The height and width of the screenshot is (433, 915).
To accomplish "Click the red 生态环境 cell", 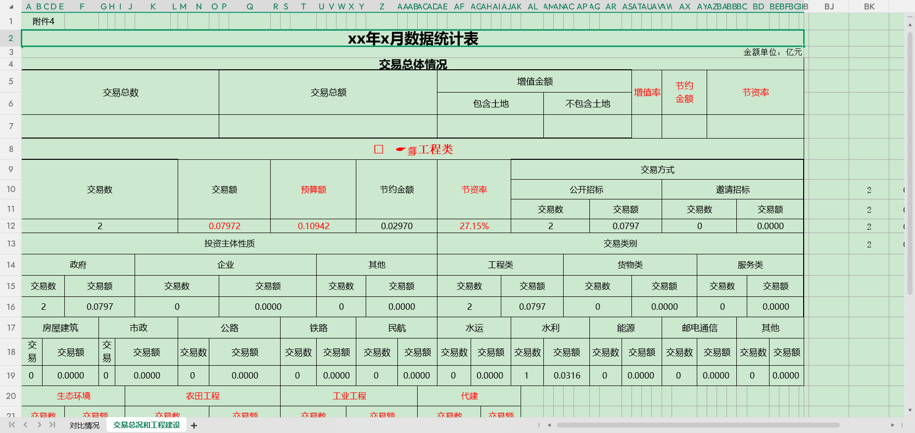I will pos(73,396).
